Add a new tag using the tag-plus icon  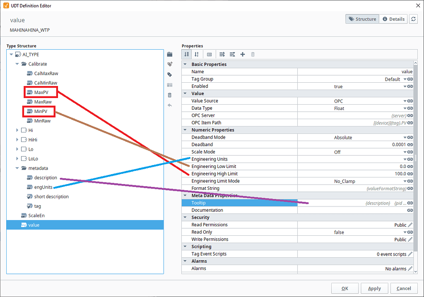pyautogui.click(x=170, y=64)
